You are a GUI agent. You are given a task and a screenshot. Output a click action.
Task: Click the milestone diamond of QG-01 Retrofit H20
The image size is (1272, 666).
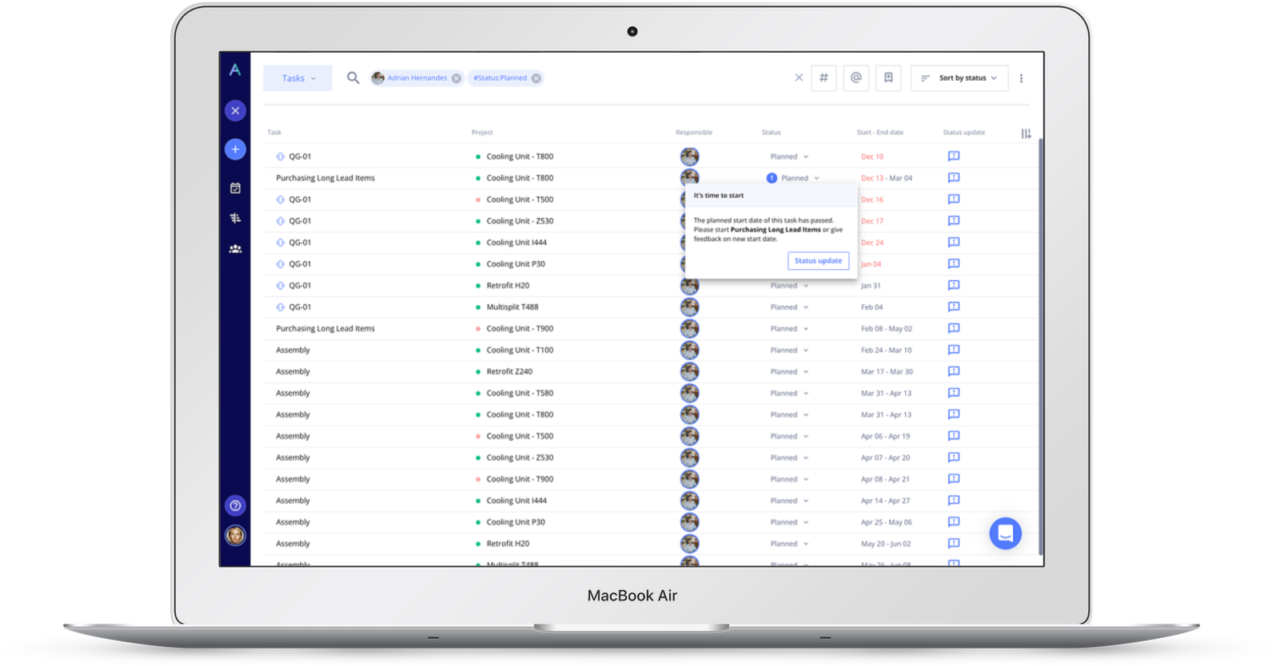pos(280,285)
